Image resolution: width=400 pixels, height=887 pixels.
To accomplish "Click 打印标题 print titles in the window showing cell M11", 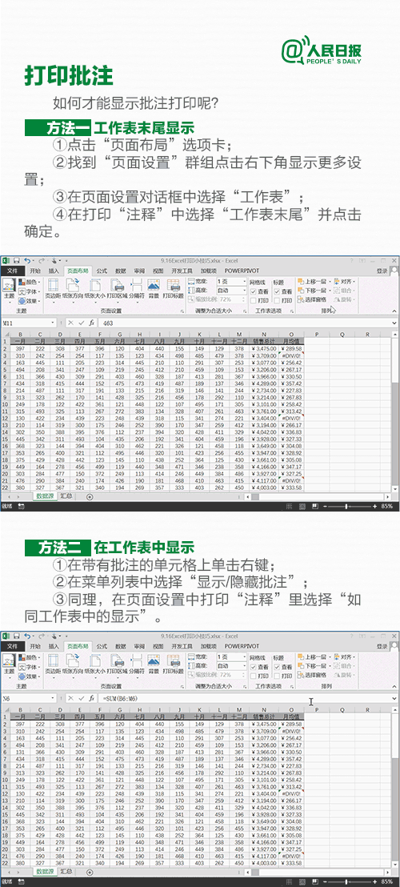I will pos(173,287).
